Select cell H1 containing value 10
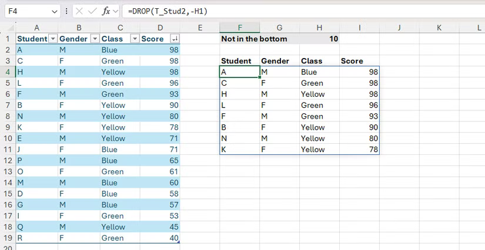 pyautogui.click(x=319, y=39)
